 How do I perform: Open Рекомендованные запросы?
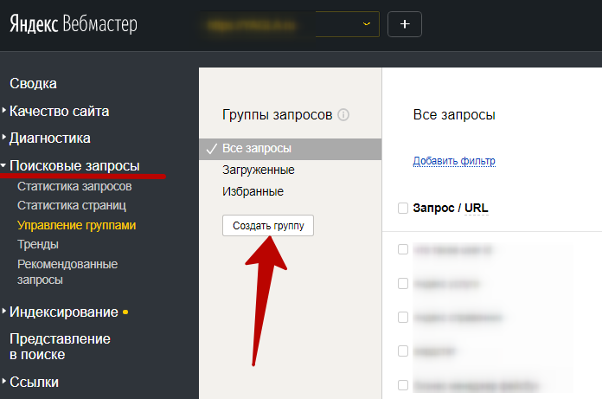click(67, 272)
